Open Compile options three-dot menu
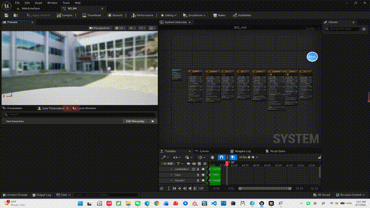Screen dimensions: 370x208 (x=76, y=16)
